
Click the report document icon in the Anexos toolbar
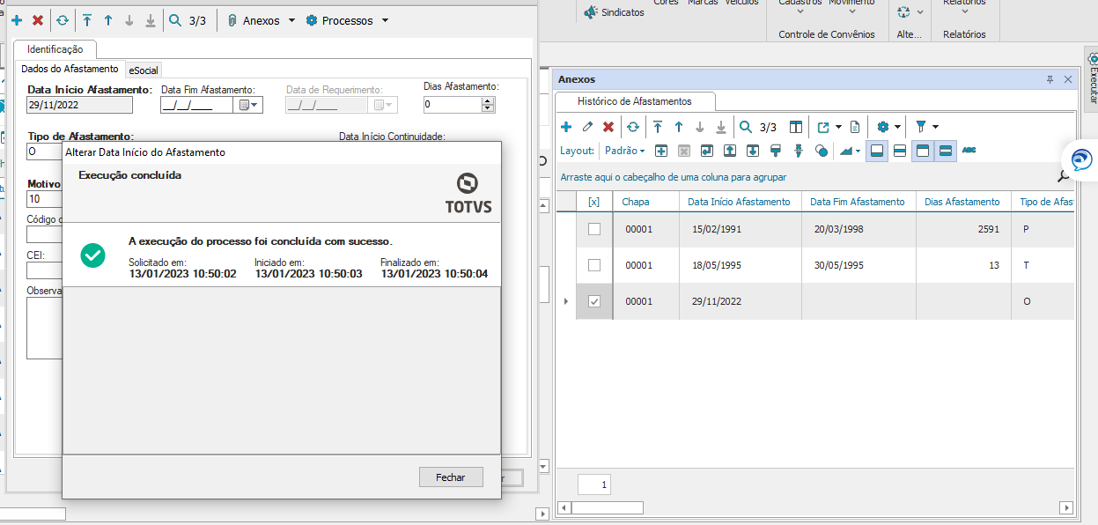[855, 127]
